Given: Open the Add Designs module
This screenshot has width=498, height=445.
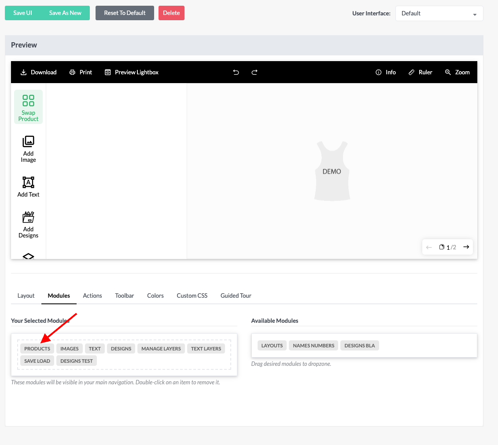Looking at the screenshot, I should (28, 225).
